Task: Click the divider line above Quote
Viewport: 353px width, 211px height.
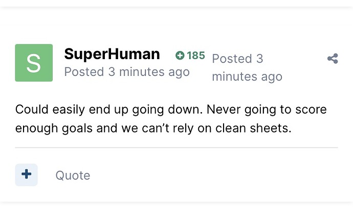Action: [x=176, y=147]
